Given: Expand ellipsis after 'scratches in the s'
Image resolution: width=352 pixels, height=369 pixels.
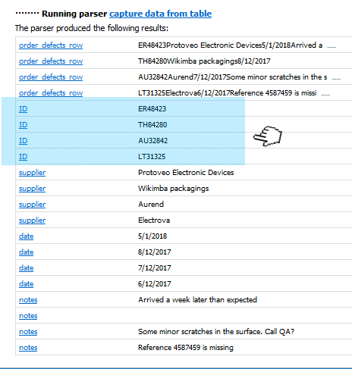Looking at the screenshot, I should click(336, 79).
